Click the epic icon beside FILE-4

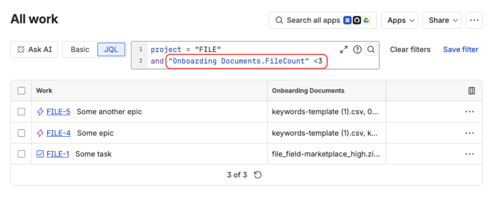pyautogui.click(x=40, y=133)
